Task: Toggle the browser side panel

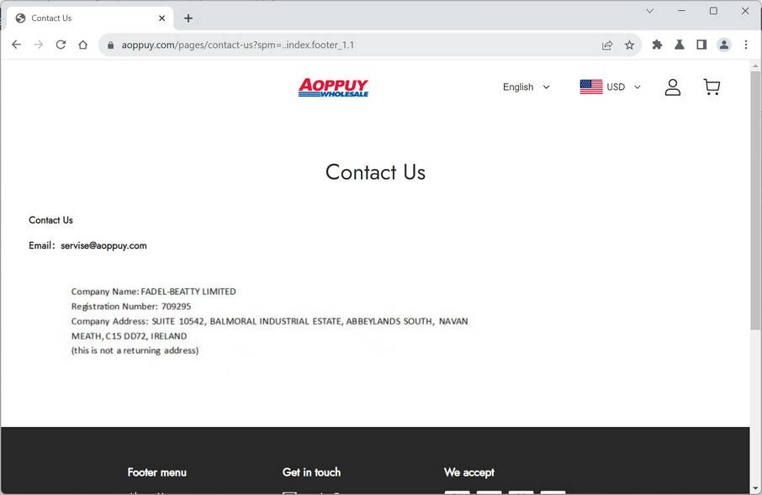Action: pos(701,45)
